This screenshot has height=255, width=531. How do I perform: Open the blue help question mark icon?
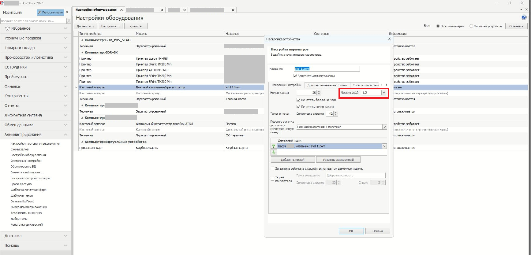(524, 17)
